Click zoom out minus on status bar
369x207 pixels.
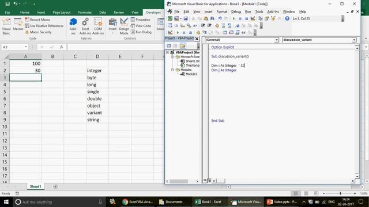(x=324, y=193)
